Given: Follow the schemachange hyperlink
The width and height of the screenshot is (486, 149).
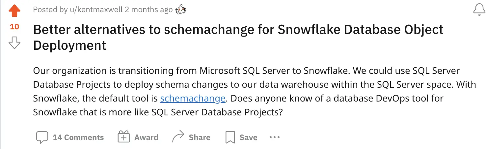Looking at the screenshot, I should (x=193, y=98).
